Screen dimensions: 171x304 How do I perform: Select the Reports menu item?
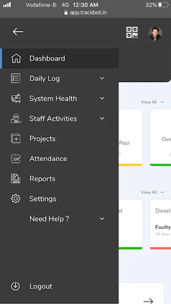(59, 179)
